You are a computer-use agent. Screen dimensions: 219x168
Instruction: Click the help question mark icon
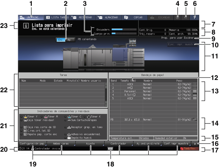pyautogui.click(x=194, y=18)
